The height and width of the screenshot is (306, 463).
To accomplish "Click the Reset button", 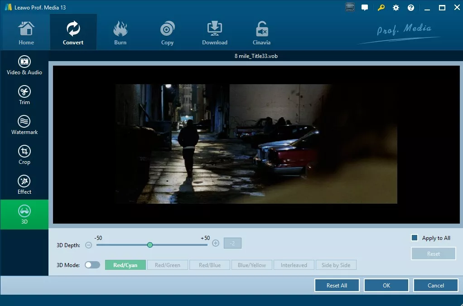I will 434,254.
